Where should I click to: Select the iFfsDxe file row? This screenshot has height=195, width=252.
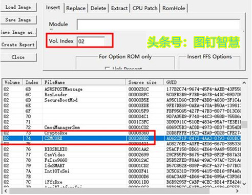coord(122,182)
